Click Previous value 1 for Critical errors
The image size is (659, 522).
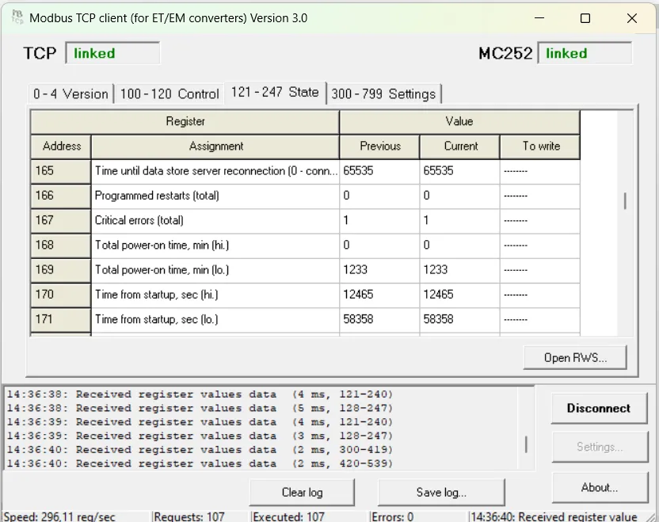click(379, 221)
